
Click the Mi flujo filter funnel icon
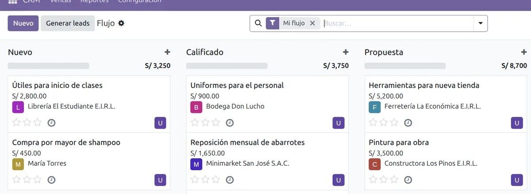pos(273,23)
